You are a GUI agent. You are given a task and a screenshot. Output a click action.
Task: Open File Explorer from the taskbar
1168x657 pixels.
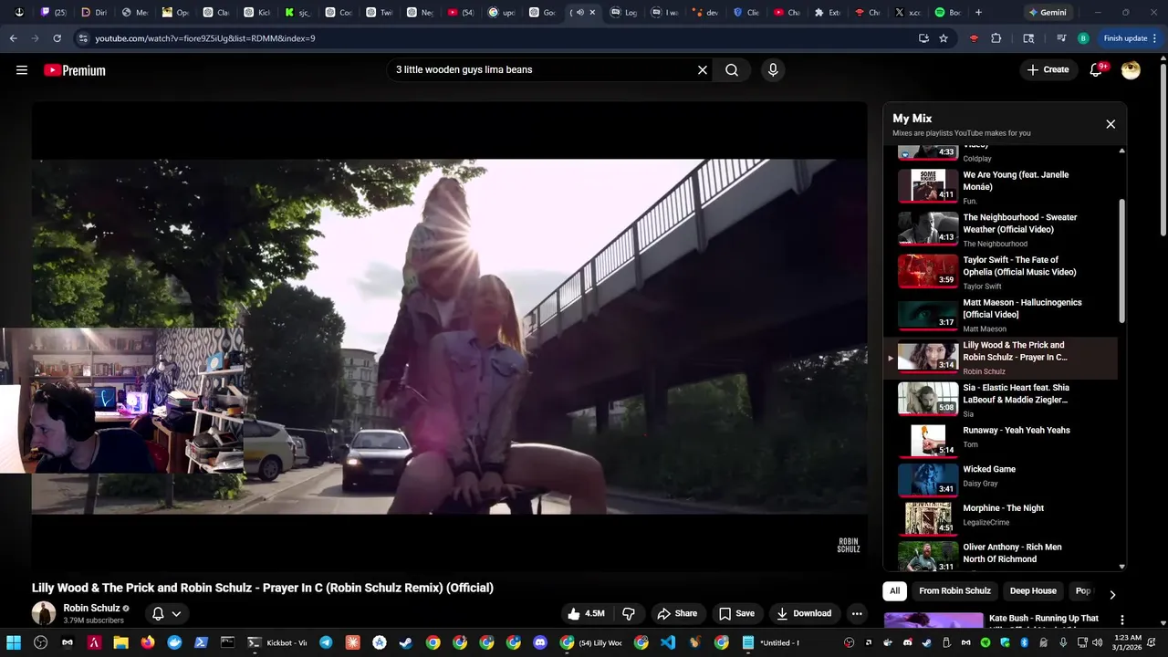pos(120,642)
